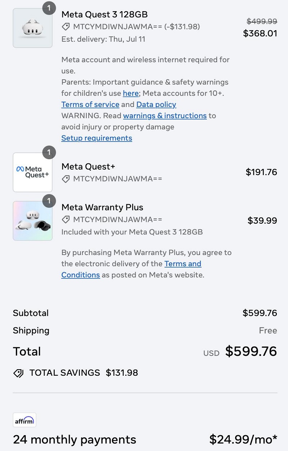Open Warranty Plus Terms and Conditions link
Viewport: 288px width, 451px height.
(183, 264)
